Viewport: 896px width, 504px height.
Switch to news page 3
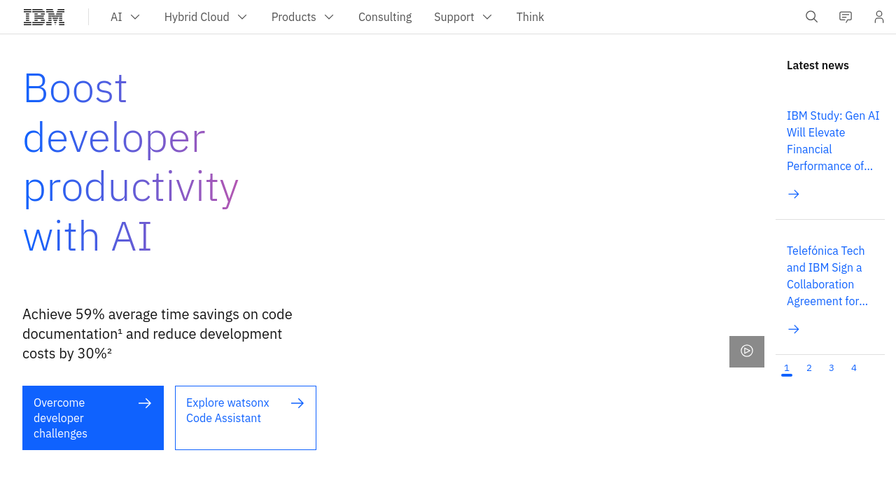[832, 368]
